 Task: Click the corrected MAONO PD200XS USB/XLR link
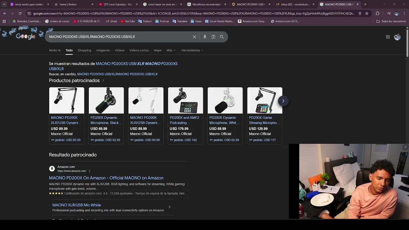point(113,66)
